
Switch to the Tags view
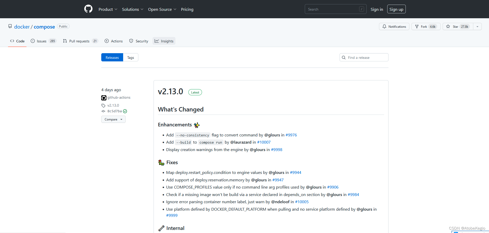pos(131,58)
